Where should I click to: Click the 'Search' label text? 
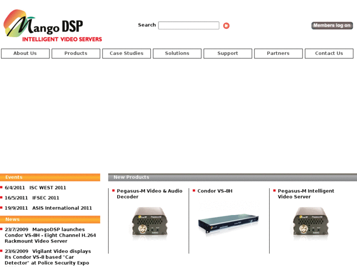coord(147,25)
